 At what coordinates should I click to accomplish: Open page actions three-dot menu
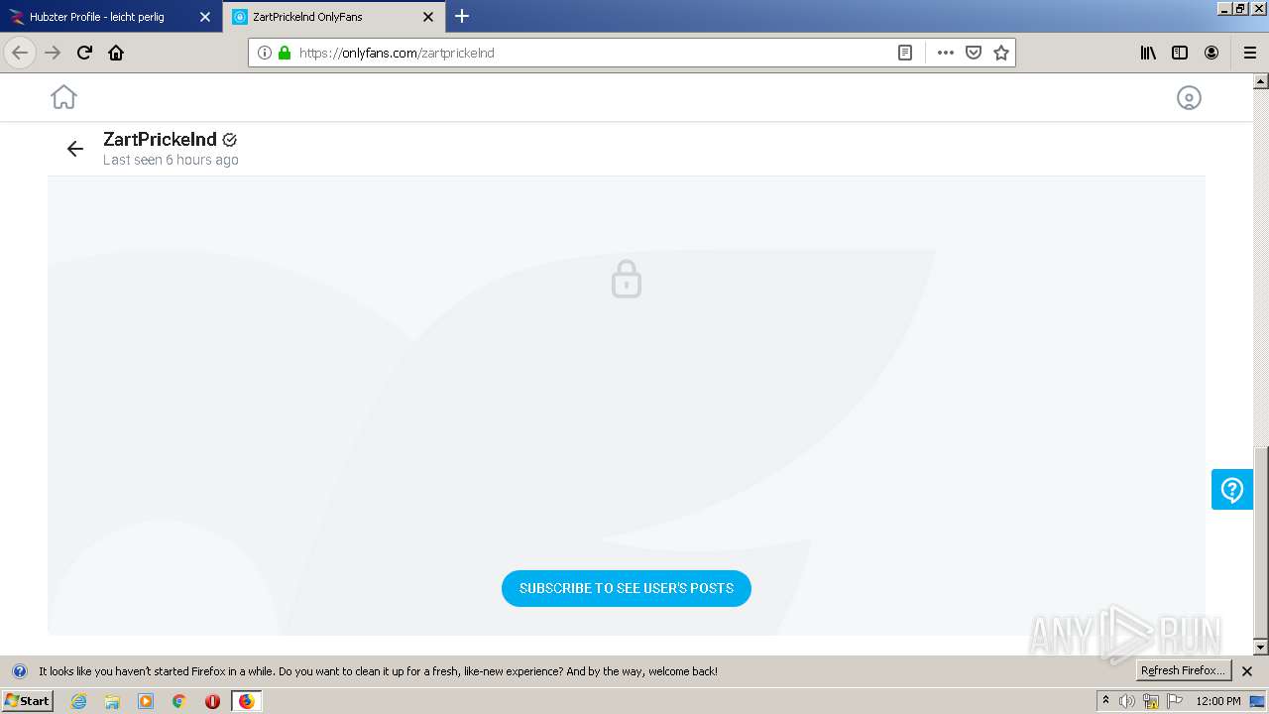point(946,53)
